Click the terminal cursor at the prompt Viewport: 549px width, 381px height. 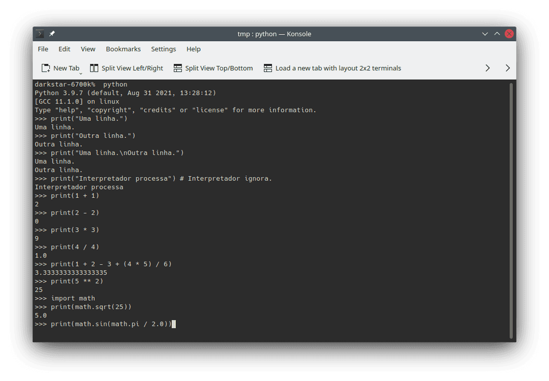[175, 324]
